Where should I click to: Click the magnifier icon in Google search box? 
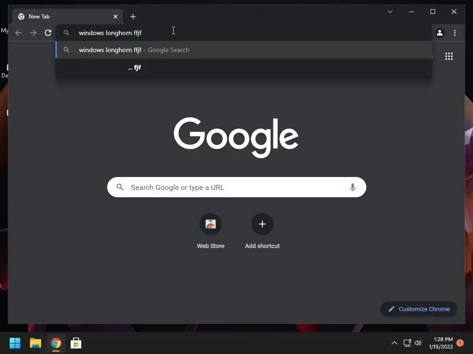point(120,187)
